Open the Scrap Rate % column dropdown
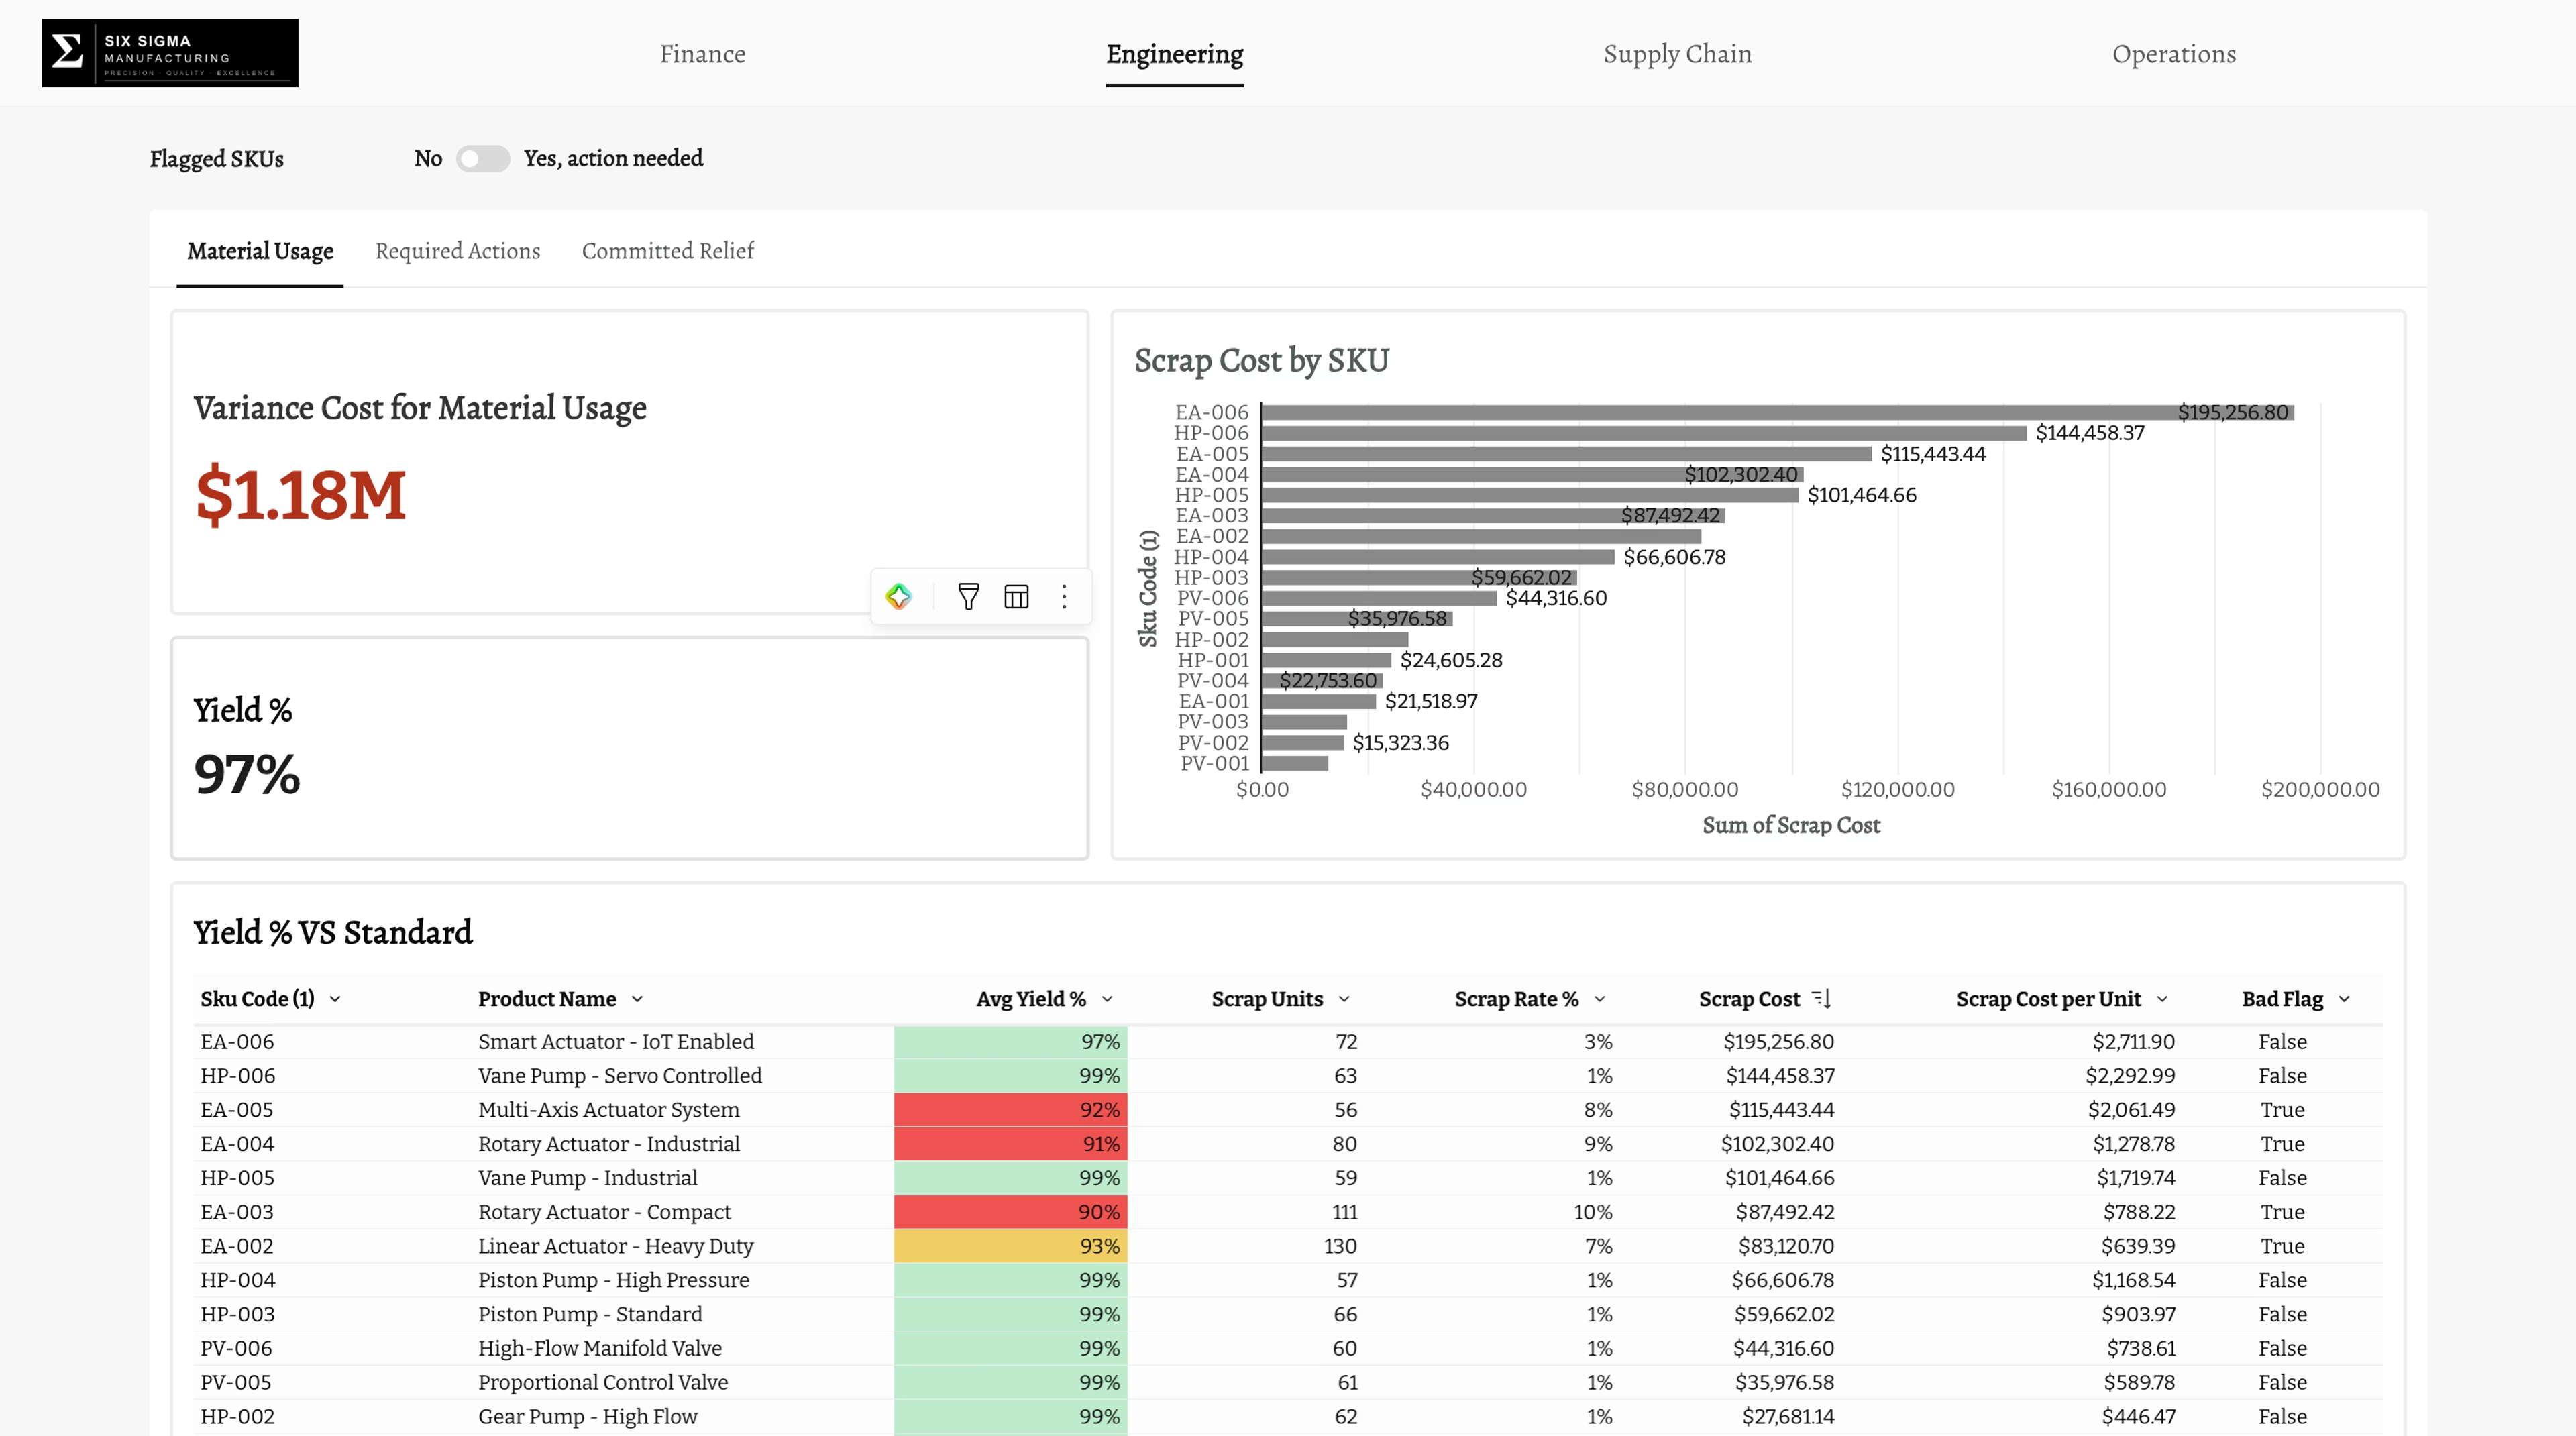Screen dimensions: 2576x1436 tap(1599, 999)
